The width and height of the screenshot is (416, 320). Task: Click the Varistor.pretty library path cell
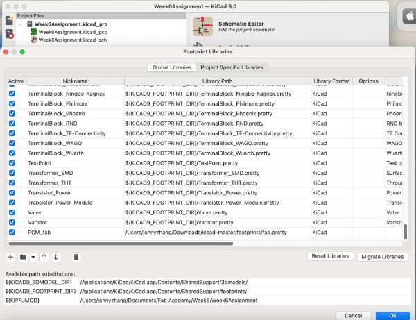click(x=217, y=222)
